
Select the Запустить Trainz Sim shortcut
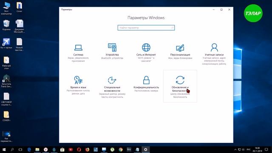[x=6, y=81]
